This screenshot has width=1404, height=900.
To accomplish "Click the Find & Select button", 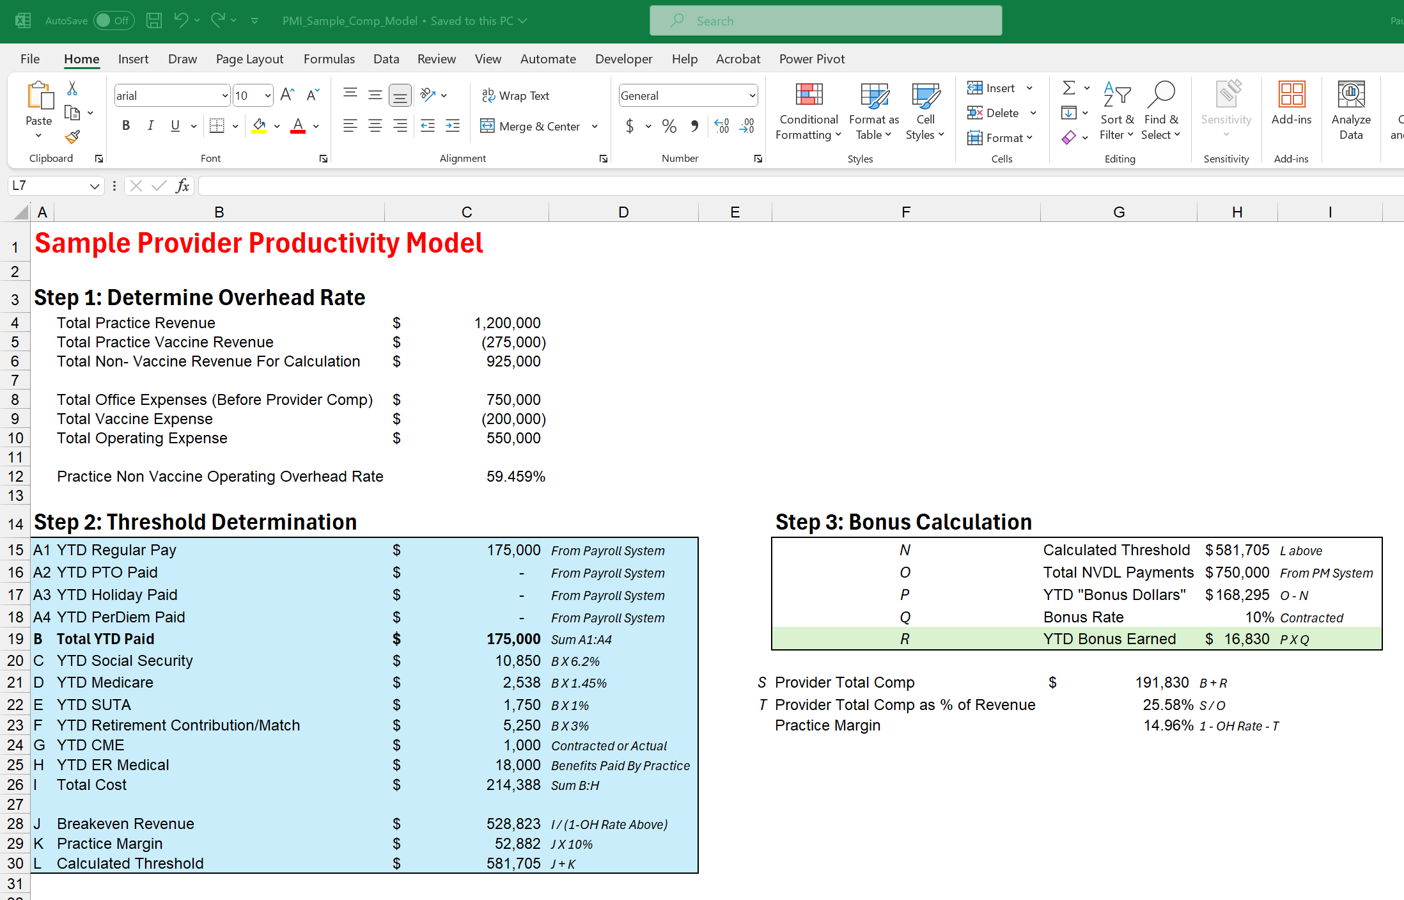I will click(1161, 111).
